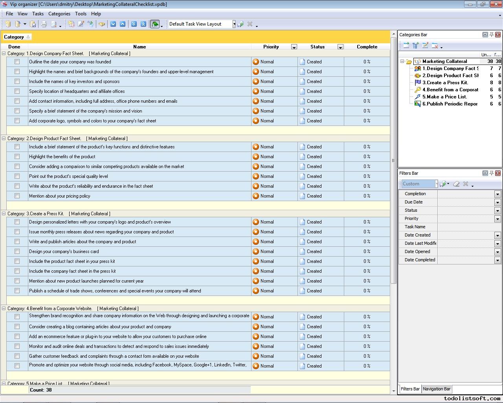The width and height of the screenshot is (503, 403).
Task: Select '5.Make a Price List.' in the category tree
Action: click(x=444, y=97)
